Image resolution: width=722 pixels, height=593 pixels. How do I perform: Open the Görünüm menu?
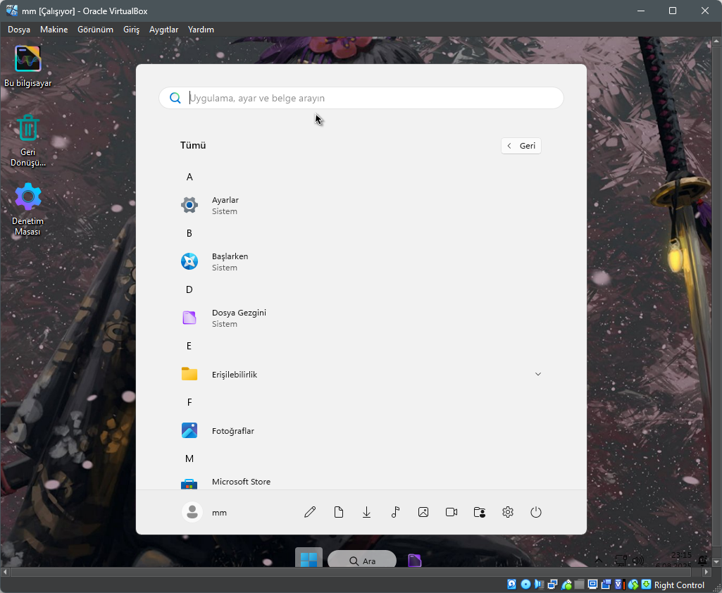(x=95, y=30)
